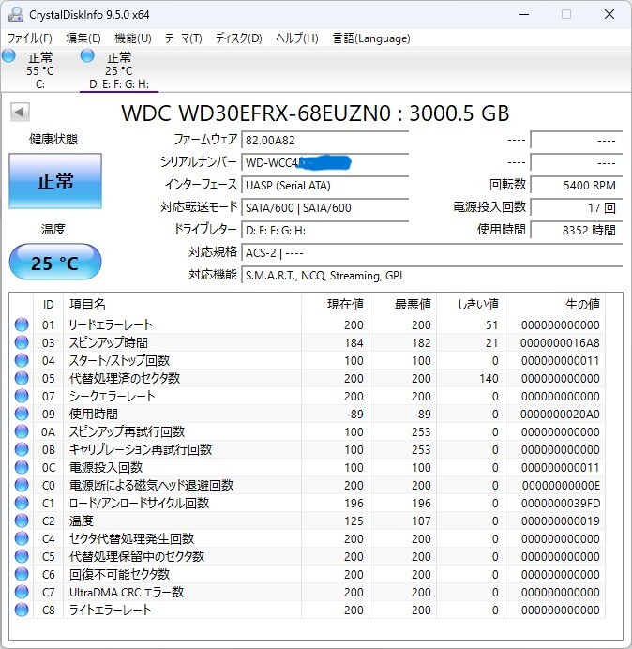This screenshot has width=632, height=649.
Task: Click the 使用時間 8352 時間 field
Action: click(576, 230)
